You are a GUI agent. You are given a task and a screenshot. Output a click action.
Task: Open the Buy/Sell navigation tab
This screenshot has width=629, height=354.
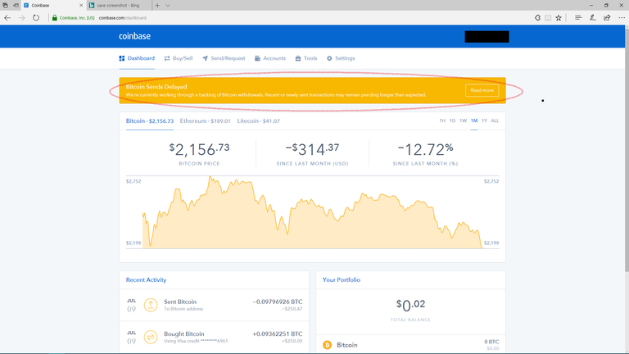(x=179, y=58)
